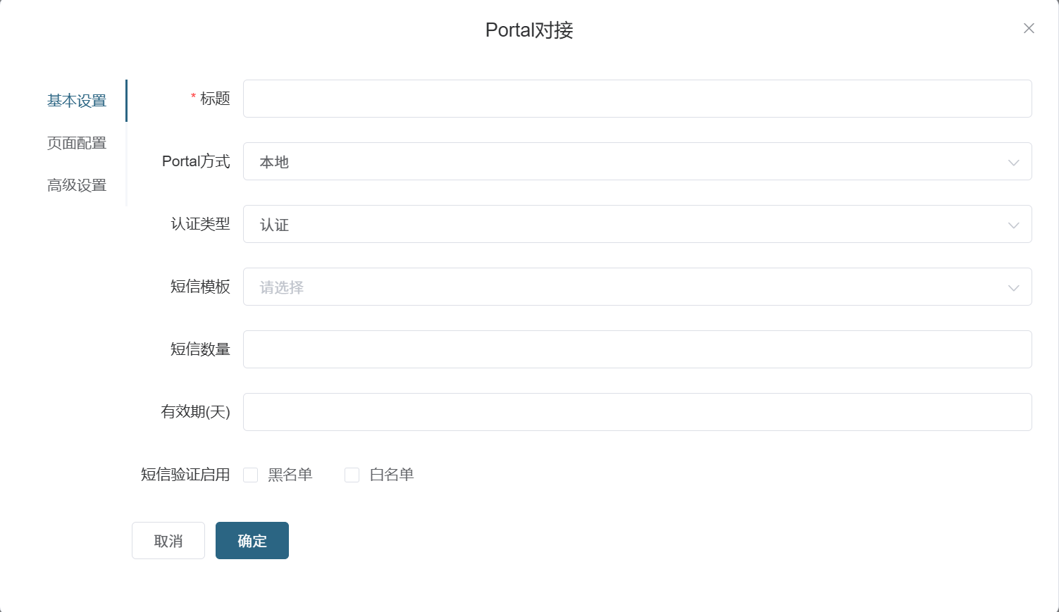Click the 白名单 label text
1059x612 pixels.
[x=392, y=475]
